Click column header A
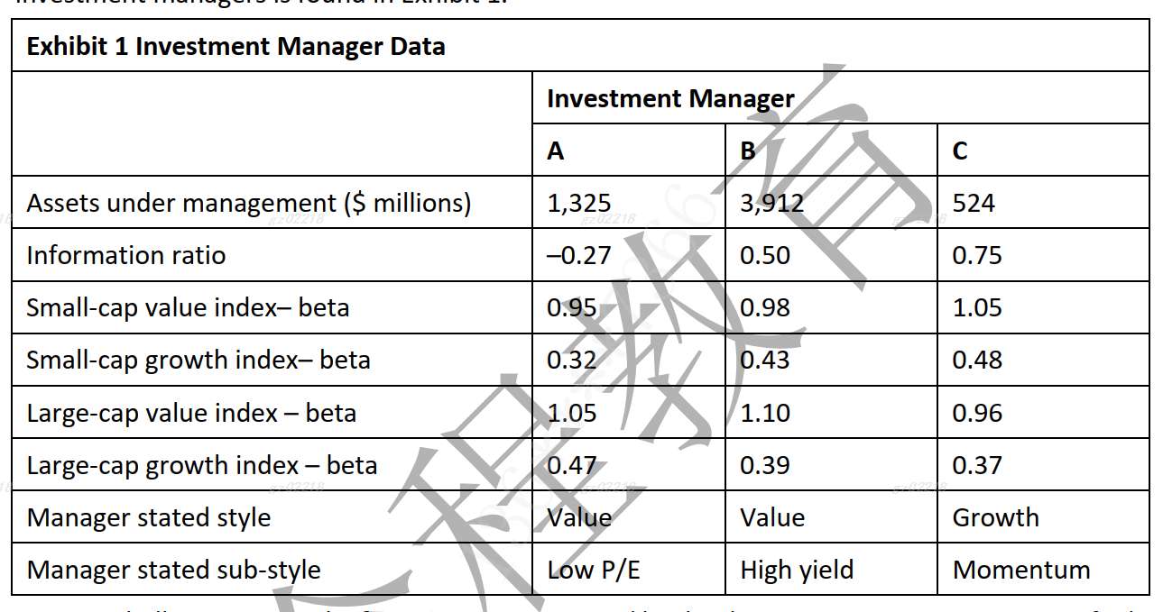This screenshot has height=612, width=1163. [556, 151]
